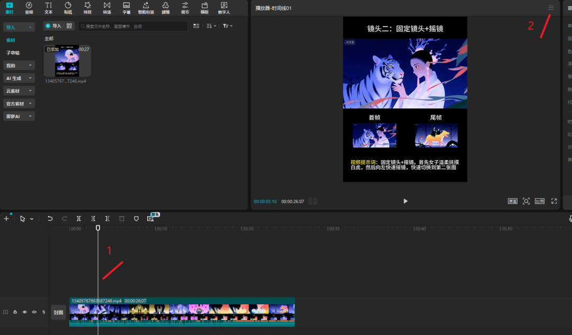The height and width of the screenshot is (335, 572).
Task: Click the split clip tool in timeline toolbar
Action: click(x=79, y=218)
